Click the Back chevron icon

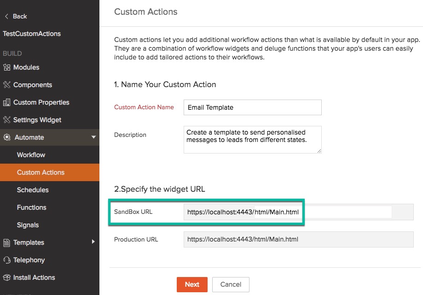[x=6, y=16]
